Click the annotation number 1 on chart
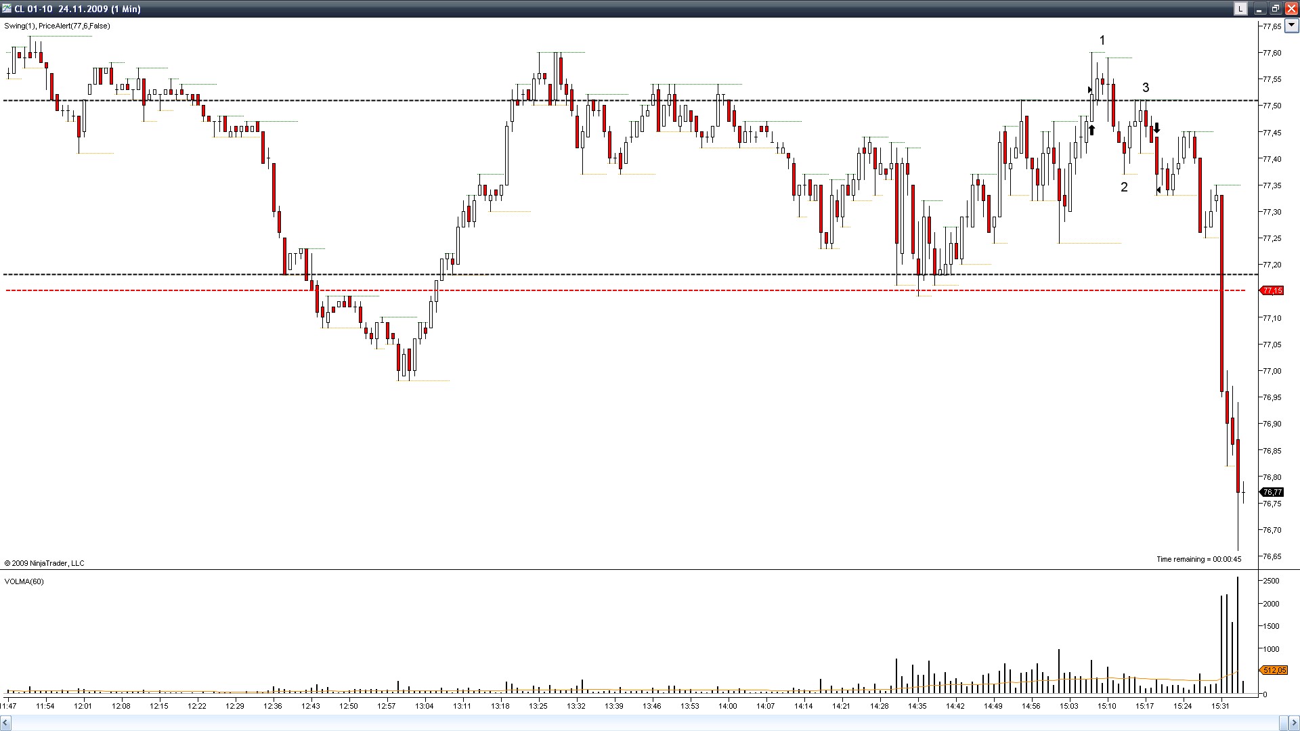This screenshot has width=1300, height=731. point(1102,41)
